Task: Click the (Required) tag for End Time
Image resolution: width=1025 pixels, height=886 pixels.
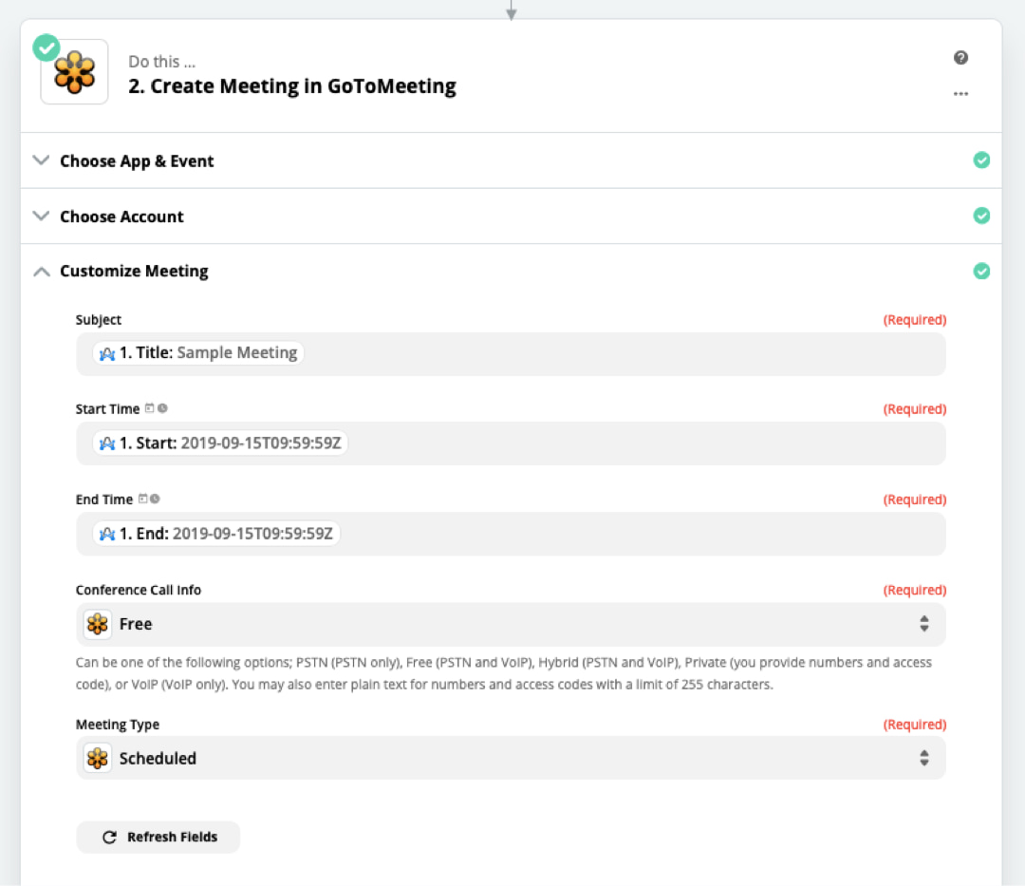Action: pyautogui.click(x=915, y=500)
